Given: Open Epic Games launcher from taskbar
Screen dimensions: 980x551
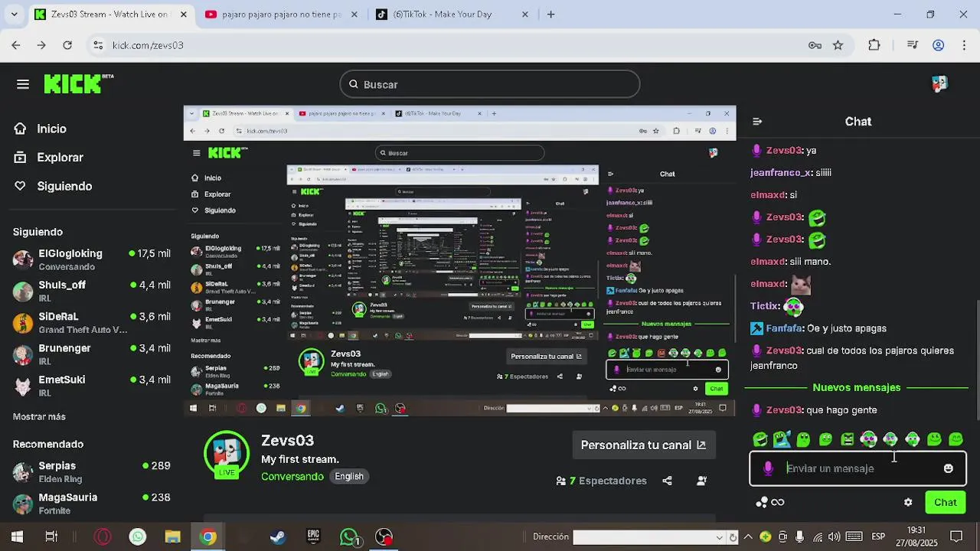Looking at the screenshot, I should (313, 537).
